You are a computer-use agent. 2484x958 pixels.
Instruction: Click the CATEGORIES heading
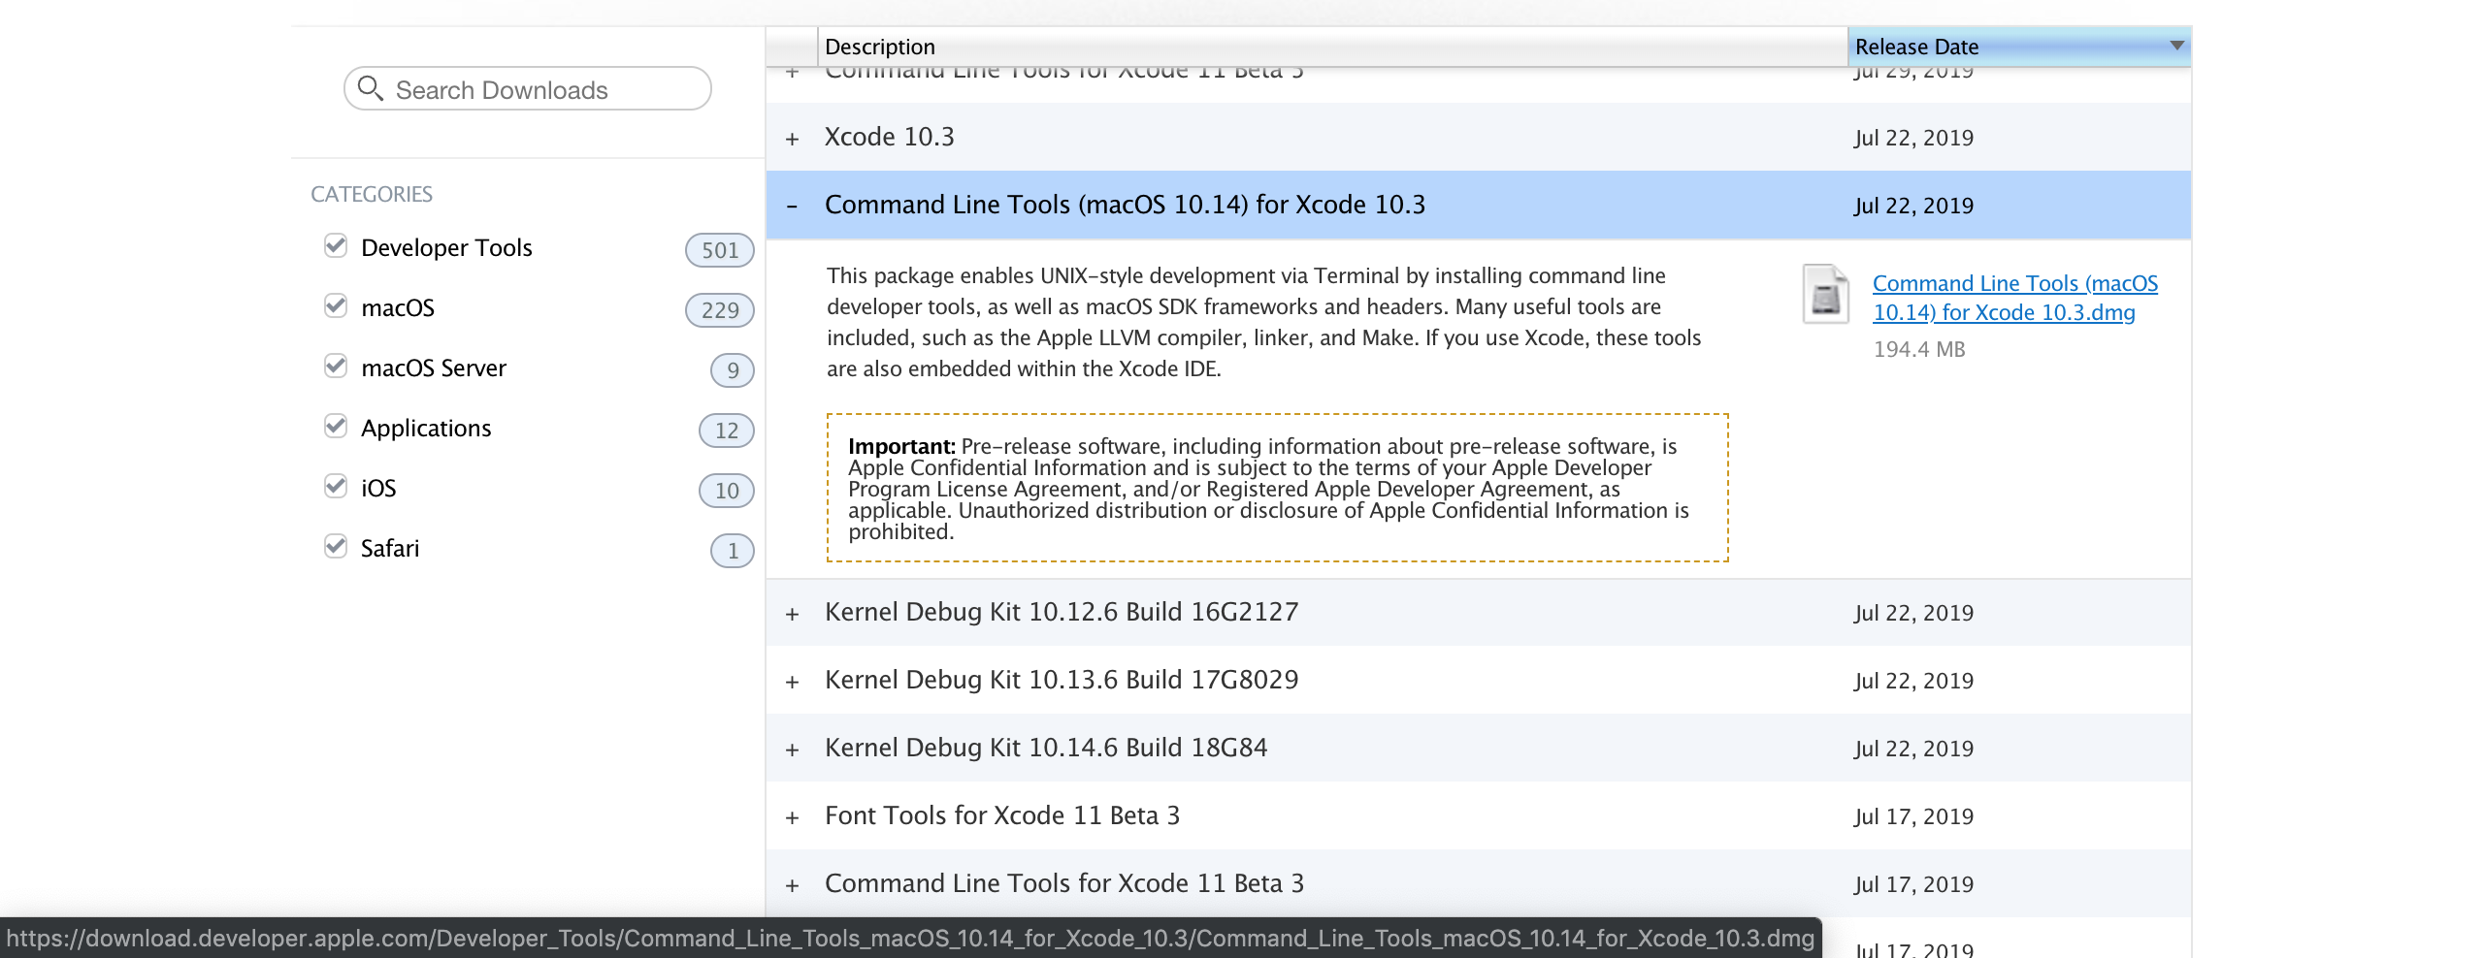tap(372, 194)
